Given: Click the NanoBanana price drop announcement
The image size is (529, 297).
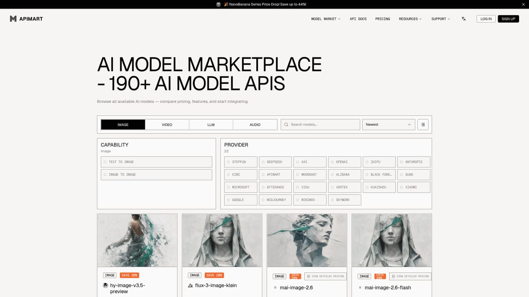Looking at the screenshot, I should (265, 4).
